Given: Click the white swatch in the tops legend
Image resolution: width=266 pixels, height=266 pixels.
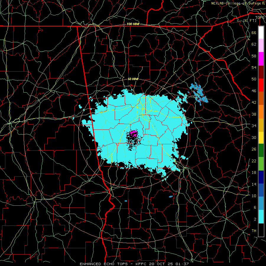Looking at the screenshot, I should tap(261, 33).
